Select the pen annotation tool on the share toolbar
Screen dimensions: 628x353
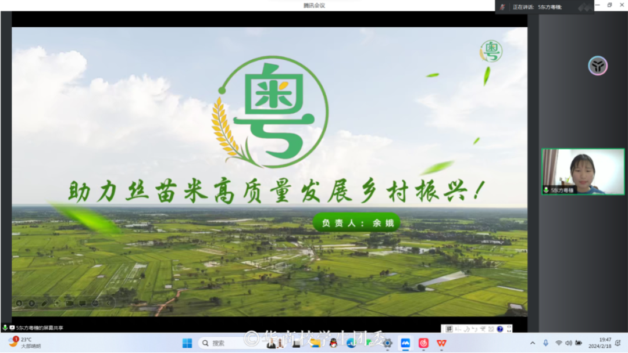(44, 303)
